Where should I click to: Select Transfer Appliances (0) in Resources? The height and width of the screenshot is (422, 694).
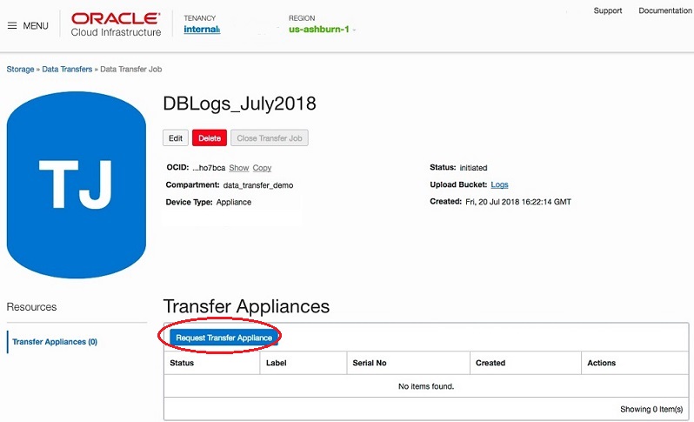click(x=55, y=342)
